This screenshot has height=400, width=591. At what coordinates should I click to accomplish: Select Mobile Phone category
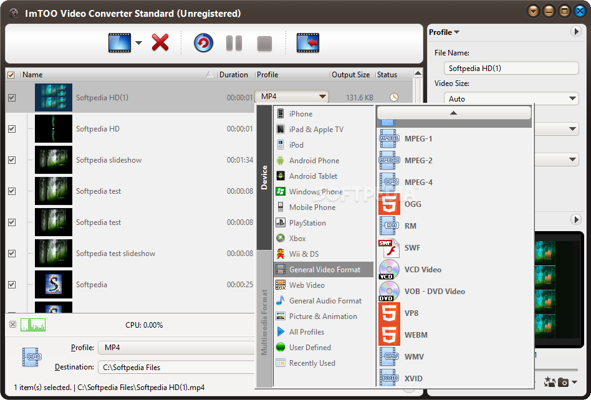pyautogui.click(x=324, y=207)
